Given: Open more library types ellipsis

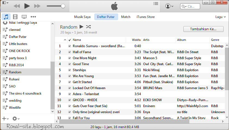Looking at the screenshot, I should [33, 17].
